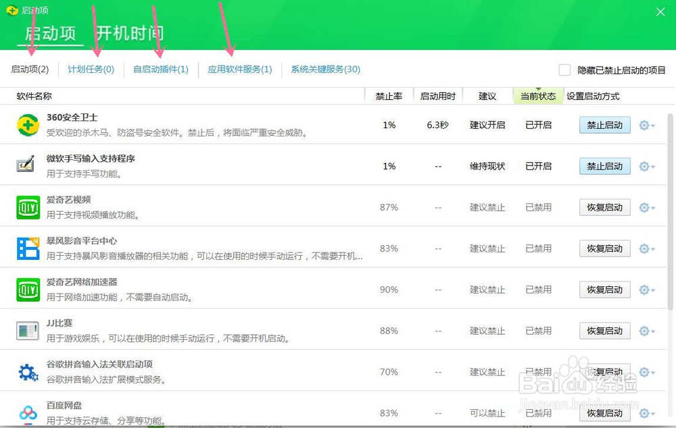Select the 系统关键服务(30) sub-tab

326,70
